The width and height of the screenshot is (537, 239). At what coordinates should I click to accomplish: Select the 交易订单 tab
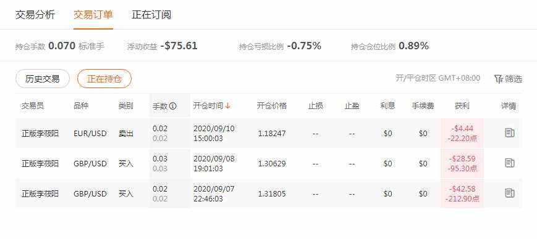93,15
